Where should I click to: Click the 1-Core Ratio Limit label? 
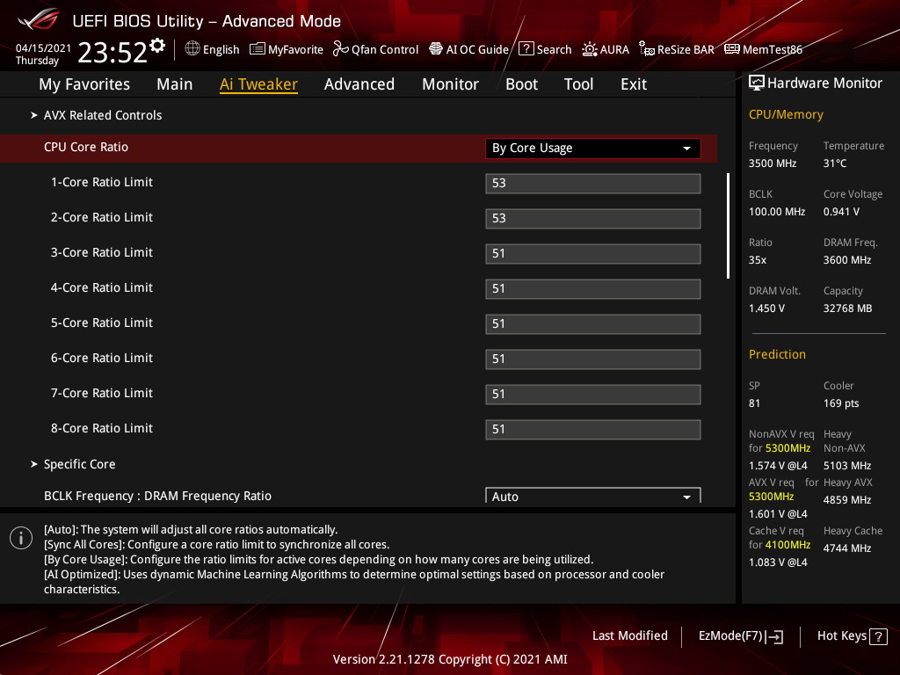102,182
